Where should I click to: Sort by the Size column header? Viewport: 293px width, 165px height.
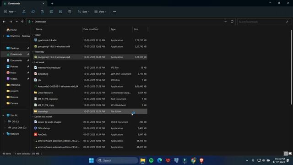tap(140, 29)
